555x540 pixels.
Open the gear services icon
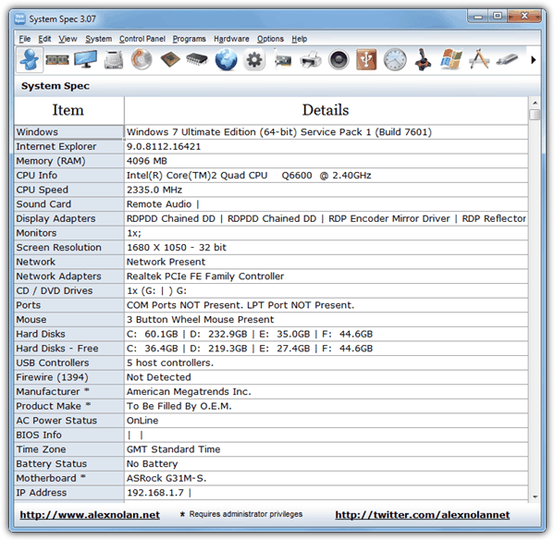254,59
